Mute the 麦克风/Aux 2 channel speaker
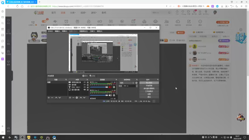 point(110,95)
